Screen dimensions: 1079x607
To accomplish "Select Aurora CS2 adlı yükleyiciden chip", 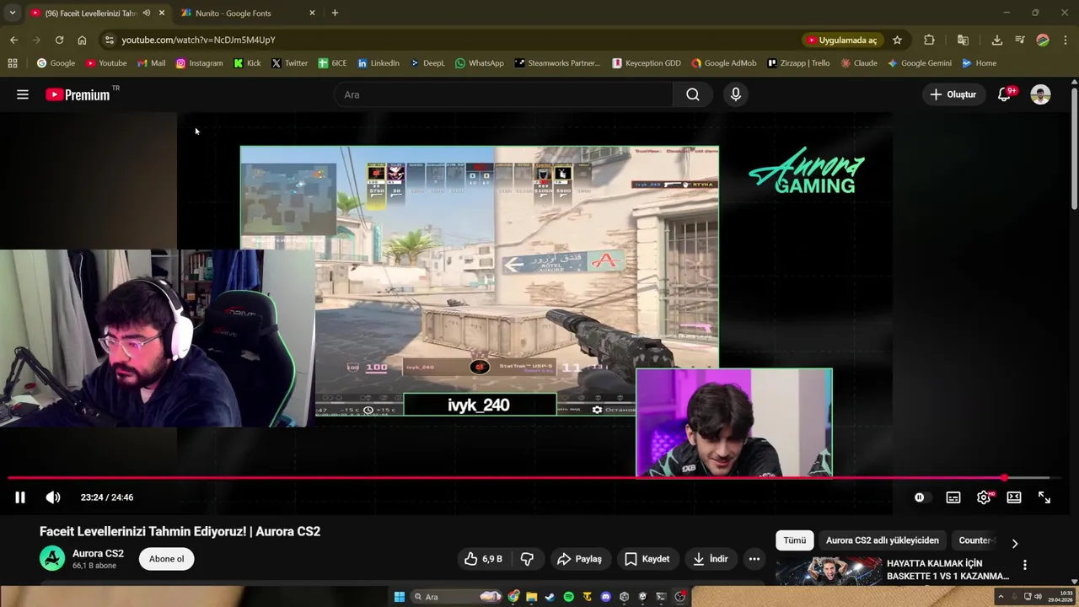I will pyautogui.click(x=883, y=540).
